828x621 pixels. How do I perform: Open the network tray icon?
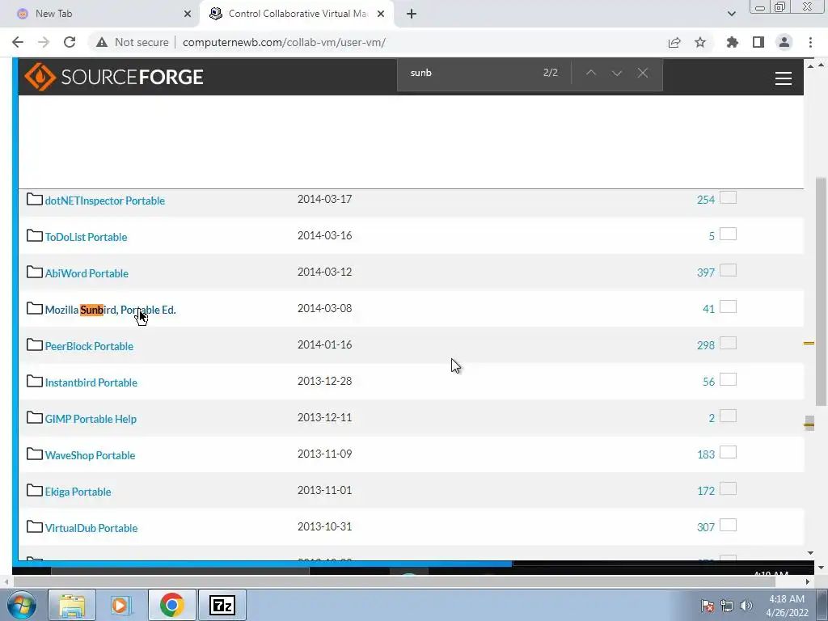tap(727, 606)
